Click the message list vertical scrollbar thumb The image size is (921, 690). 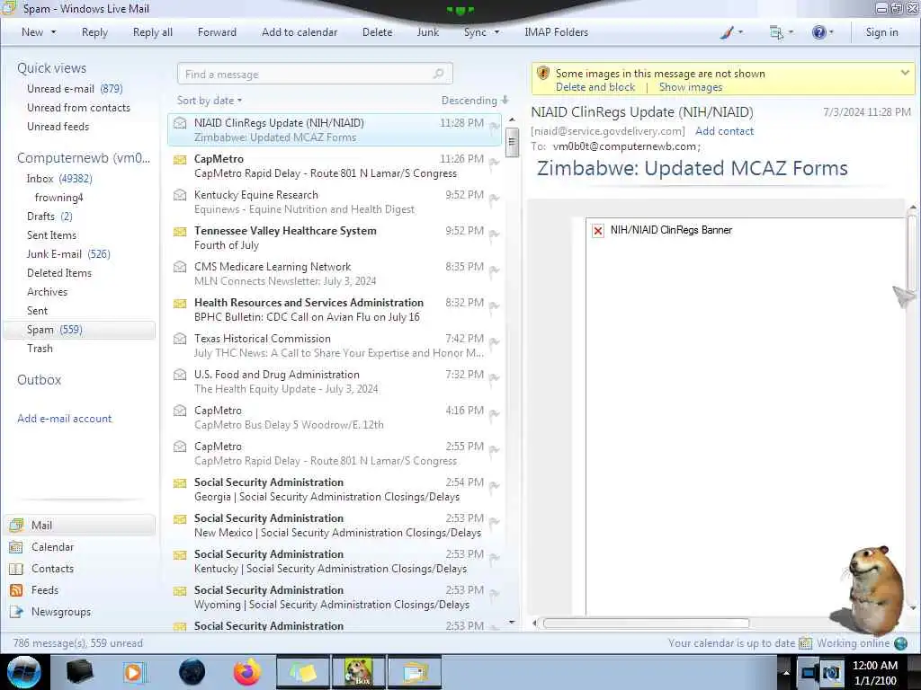click(512, 142)
